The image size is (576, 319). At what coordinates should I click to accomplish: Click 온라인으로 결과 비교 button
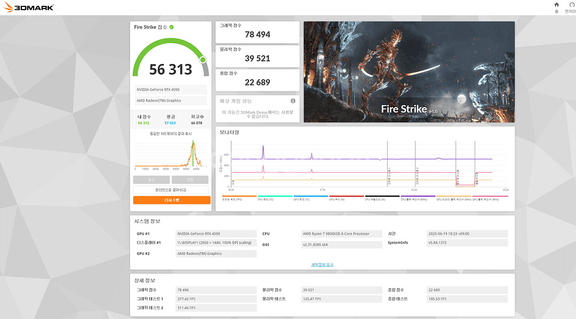coord(171,189)
